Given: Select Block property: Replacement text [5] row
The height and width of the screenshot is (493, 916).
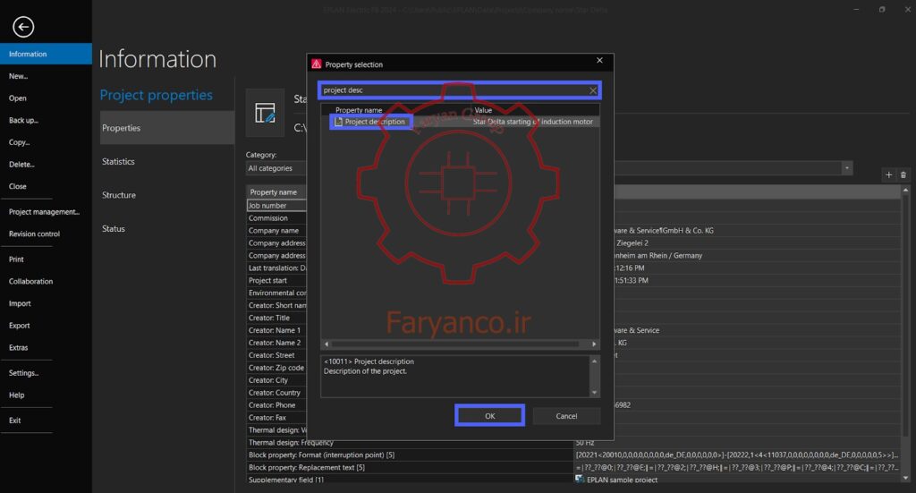Looking at the screenshot, I should click(573, 467).
